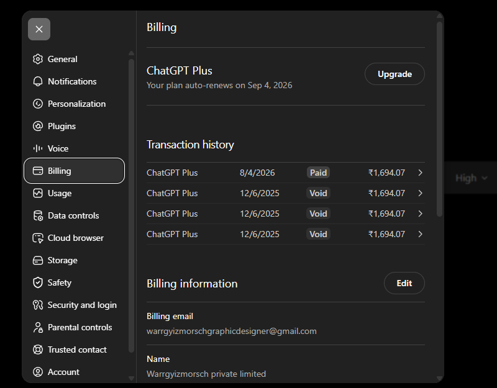Click the billing email address text
Image resolution: width=497 pixels, height=388 pixels.
(x=231, y=331)
